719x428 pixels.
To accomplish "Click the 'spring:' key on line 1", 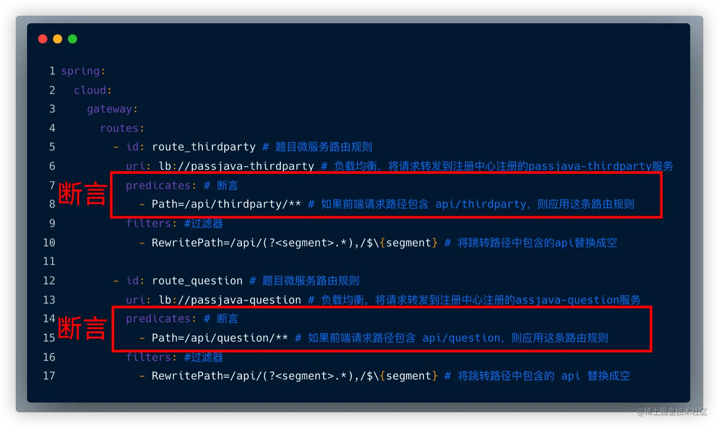I will point(83,71).
